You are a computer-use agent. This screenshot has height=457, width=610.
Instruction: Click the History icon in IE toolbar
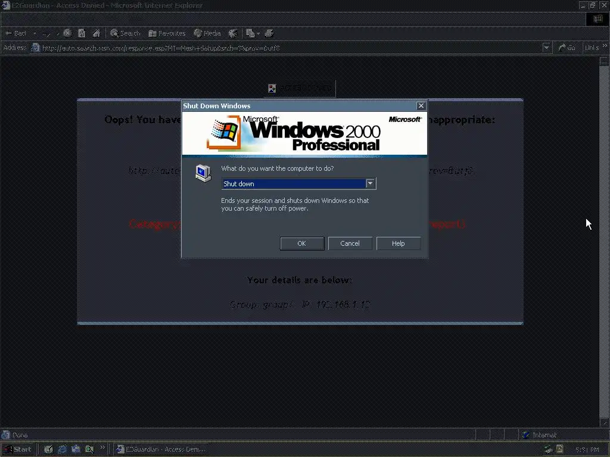[x=233, y=33]
